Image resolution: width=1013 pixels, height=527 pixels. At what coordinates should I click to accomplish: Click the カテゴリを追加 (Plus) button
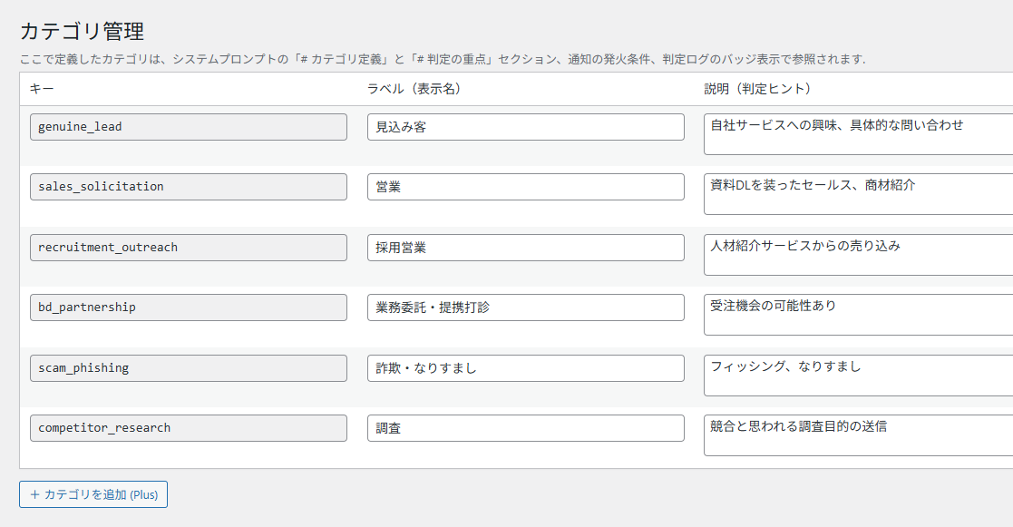pyautogui.click(x=93, y=494)
